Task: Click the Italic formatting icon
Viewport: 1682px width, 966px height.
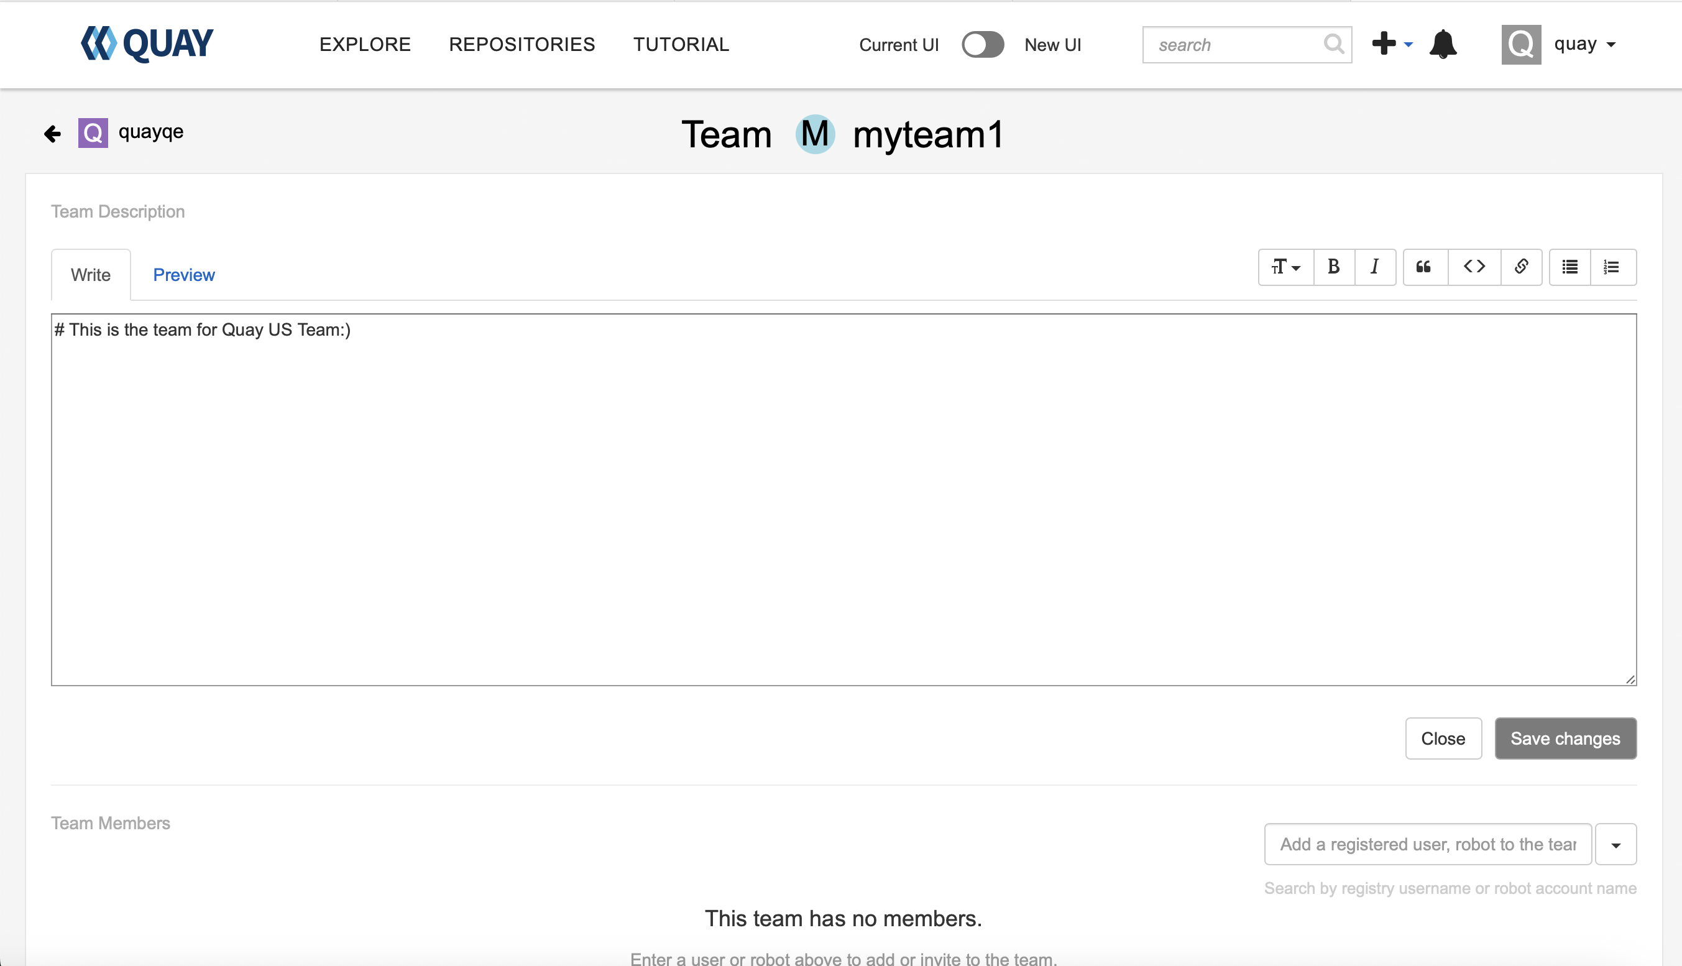Action: click(x=1374, y=267)
